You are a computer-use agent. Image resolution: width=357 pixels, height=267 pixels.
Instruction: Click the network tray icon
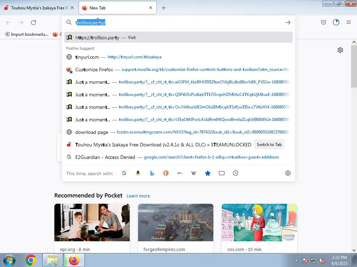coord(313,261)
